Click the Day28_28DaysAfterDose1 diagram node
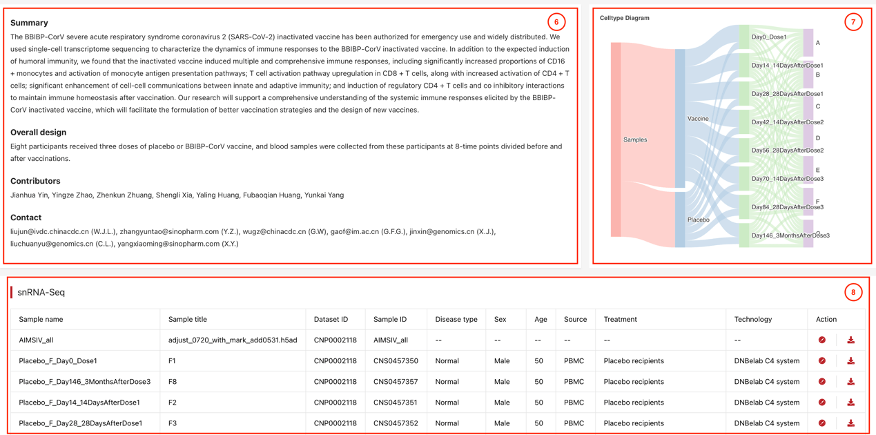This screenshot has height=435, width=876. pos(744,94)
